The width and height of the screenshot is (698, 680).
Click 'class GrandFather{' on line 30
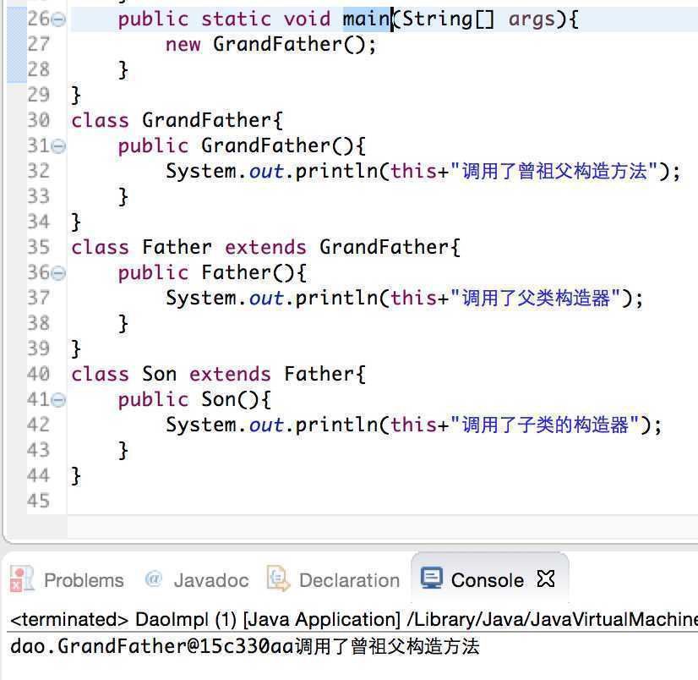(x=177, y=120)
